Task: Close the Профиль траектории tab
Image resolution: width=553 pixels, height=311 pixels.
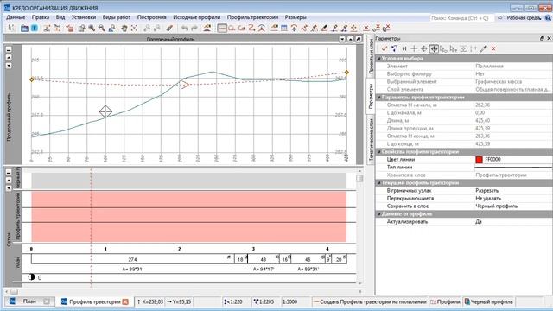Action: 125,301
